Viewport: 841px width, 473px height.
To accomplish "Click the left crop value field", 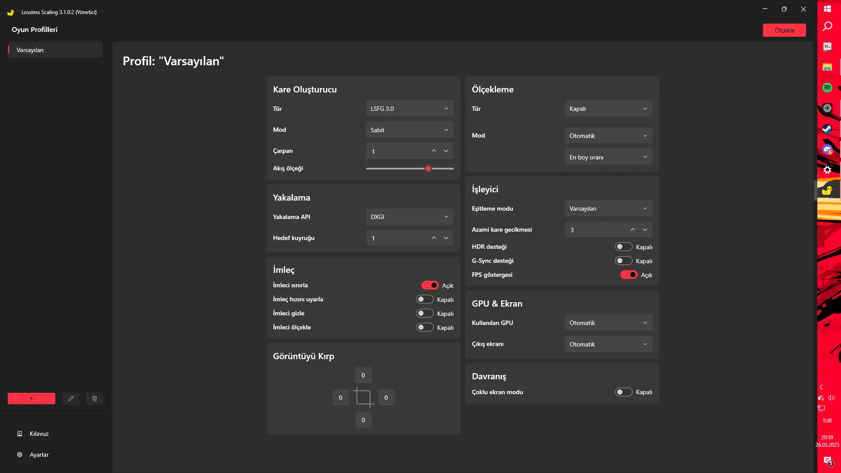I will [340, 398].
